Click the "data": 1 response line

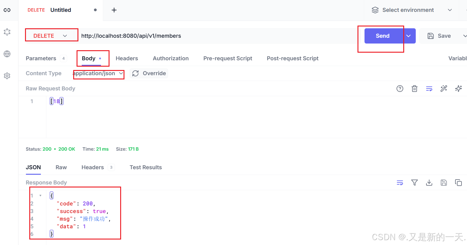click(x=71, y=226)
